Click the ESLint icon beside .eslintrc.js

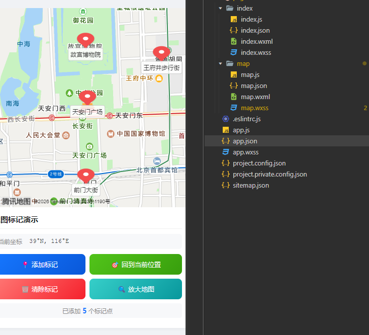click(x=226, y=119)
